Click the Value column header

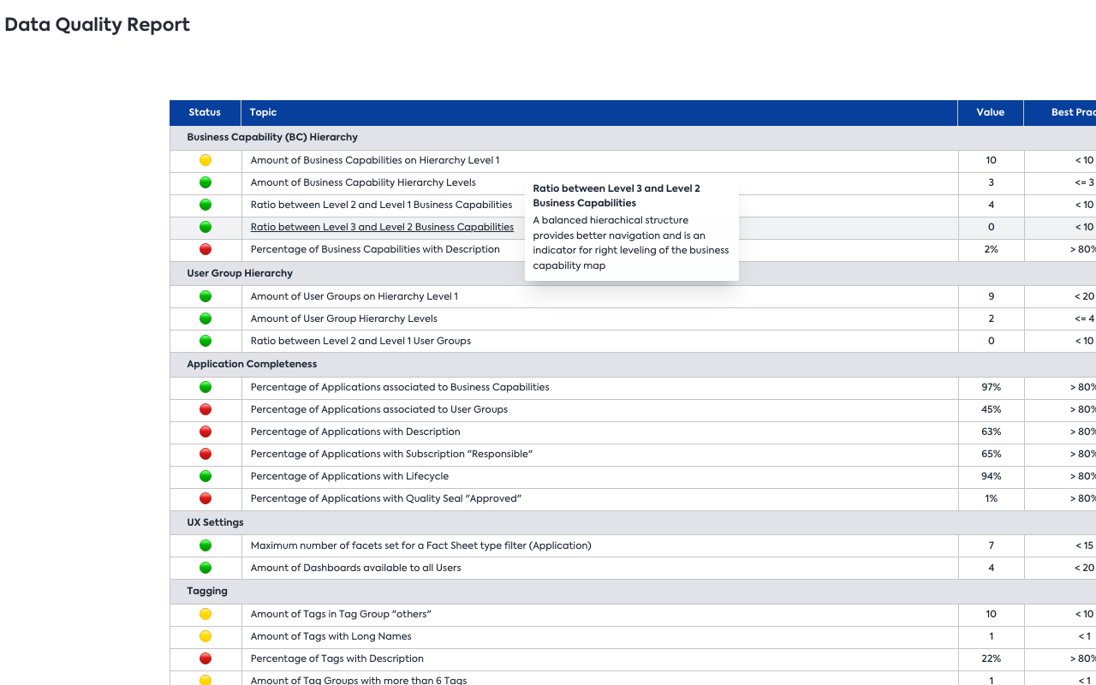[x=990, y=112]
